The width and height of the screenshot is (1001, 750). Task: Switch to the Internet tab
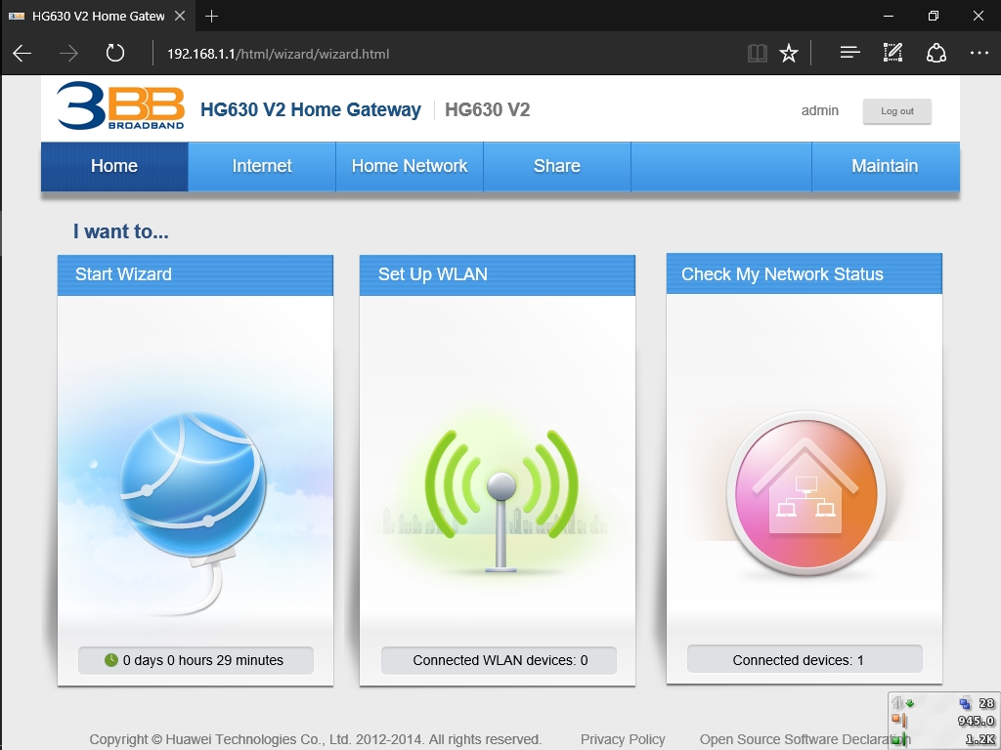point(261,166)
